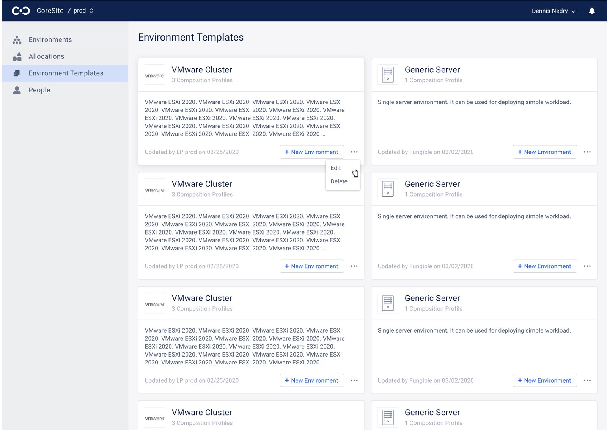Click the People sidebar icon
Image resolution: width=607 pixels, height=430 pixels.
point(17,90)
